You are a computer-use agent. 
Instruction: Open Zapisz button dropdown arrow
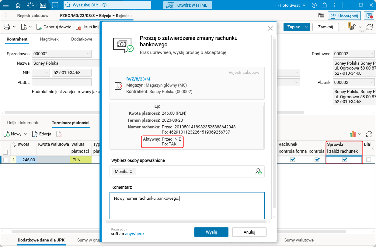coord(307,27)
